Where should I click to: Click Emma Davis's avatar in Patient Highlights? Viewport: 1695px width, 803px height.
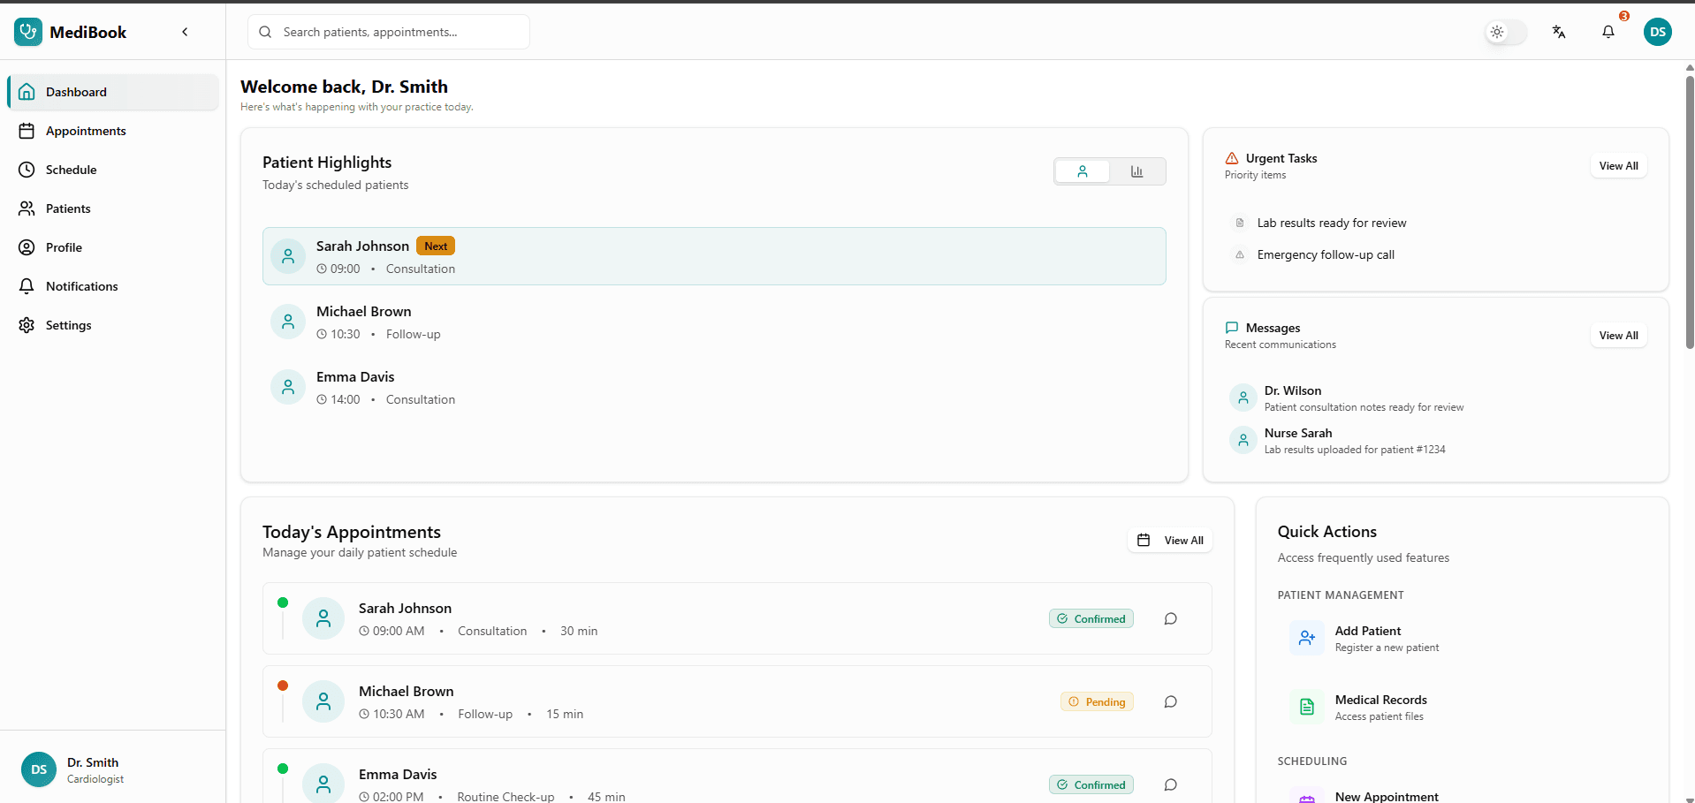click(288, 387)
